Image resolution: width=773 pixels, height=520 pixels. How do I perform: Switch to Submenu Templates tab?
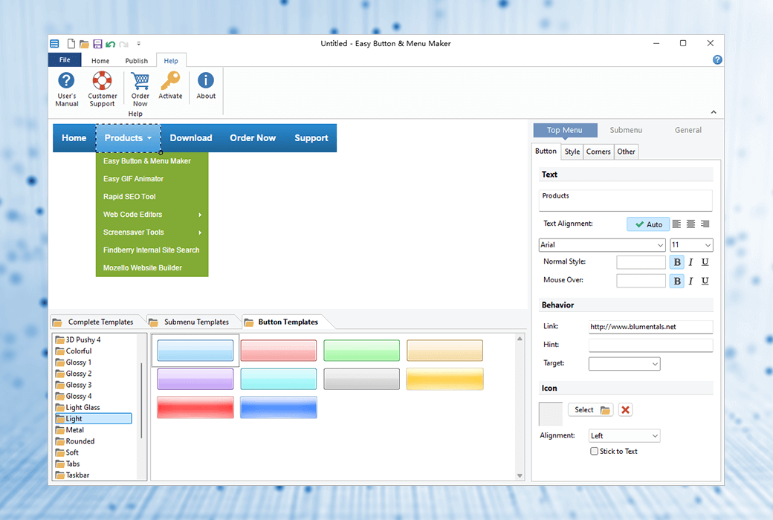pos(193,322)
